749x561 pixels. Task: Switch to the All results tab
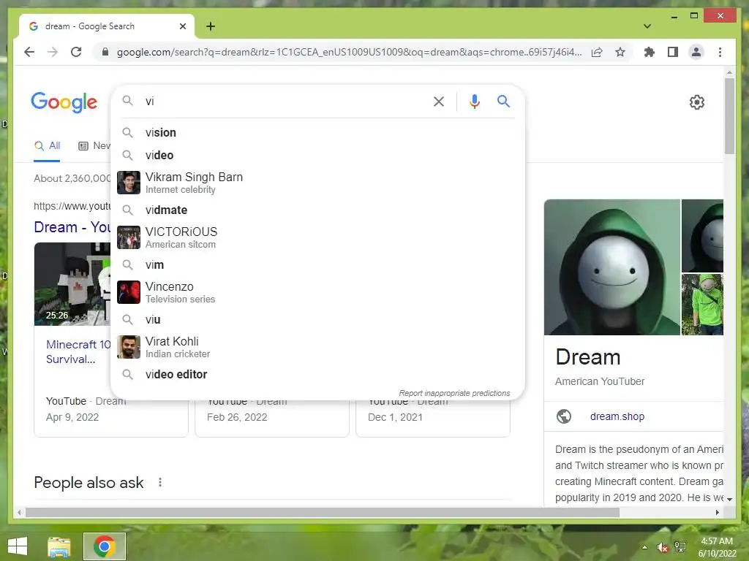tap(48, 146)
